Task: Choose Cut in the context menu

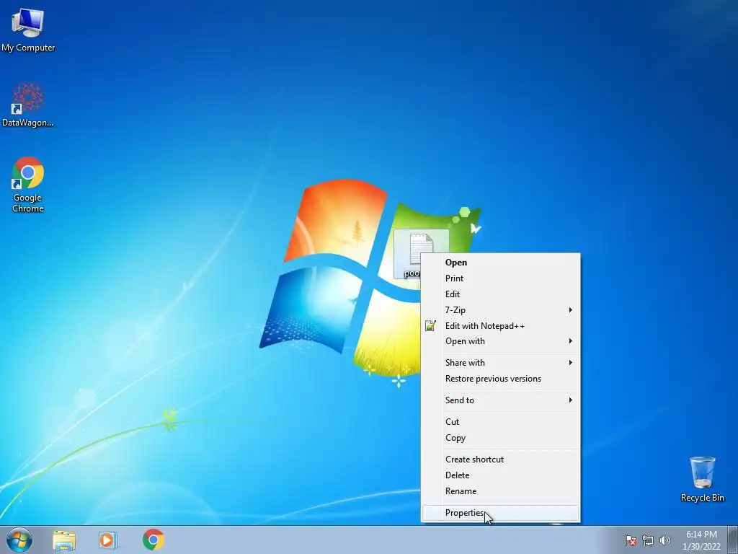Action: [x=500, y=421]
